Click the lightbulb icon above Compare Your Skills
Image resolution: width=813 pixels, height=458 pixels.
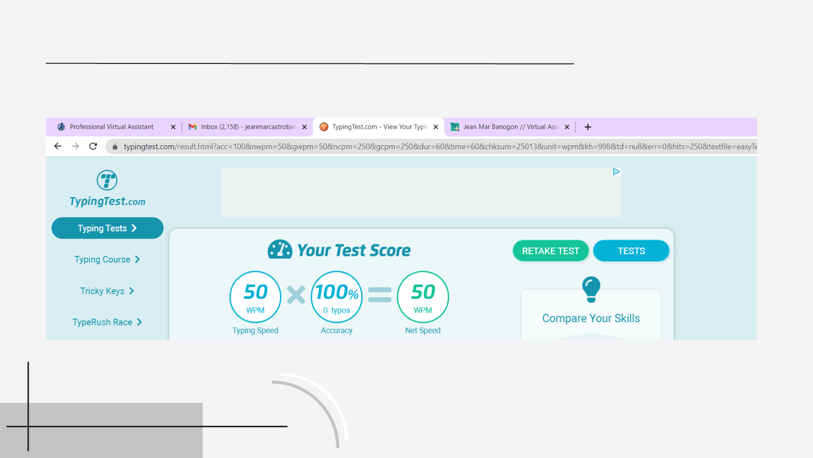point(591,289)
